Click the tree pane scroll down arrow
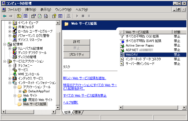 [58, 107]
